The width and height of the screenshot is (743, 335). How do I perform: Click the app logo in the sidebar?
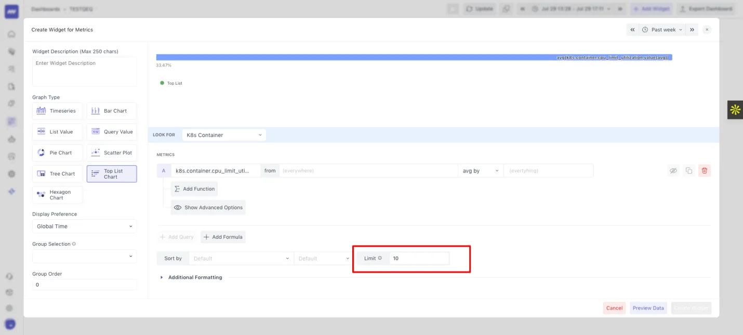(11, 11)
